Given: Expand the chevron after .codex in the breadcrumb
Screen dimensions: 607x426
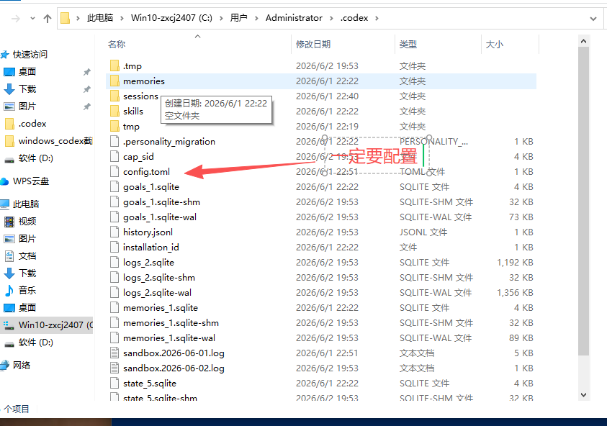Looking at the screenshot, I should point(377,18).
